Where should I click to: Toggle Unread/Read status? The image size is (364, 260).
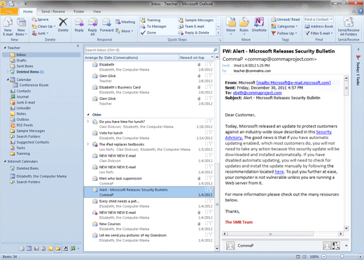286,20
